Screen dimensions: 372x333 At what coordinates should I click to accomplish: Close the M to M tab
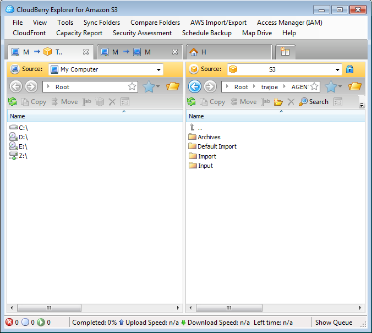click(175, 52)
